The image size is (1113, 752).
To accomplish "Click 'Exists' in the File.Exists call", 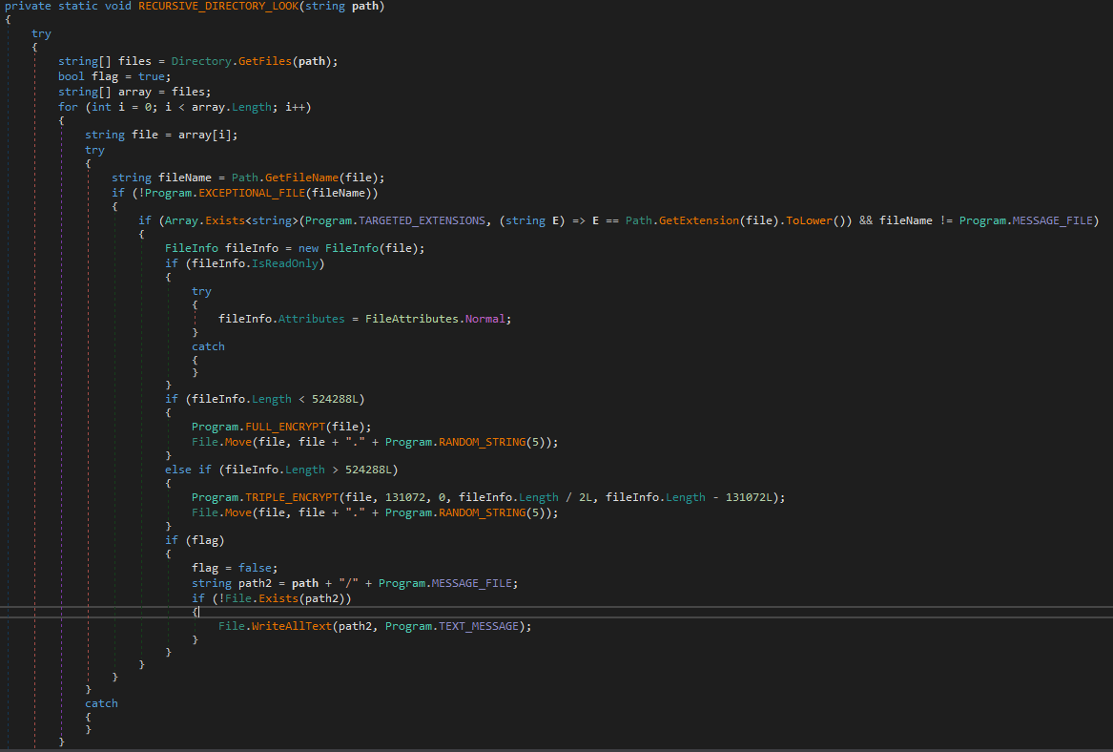I will pyautogui.click(x=278, y=598).
